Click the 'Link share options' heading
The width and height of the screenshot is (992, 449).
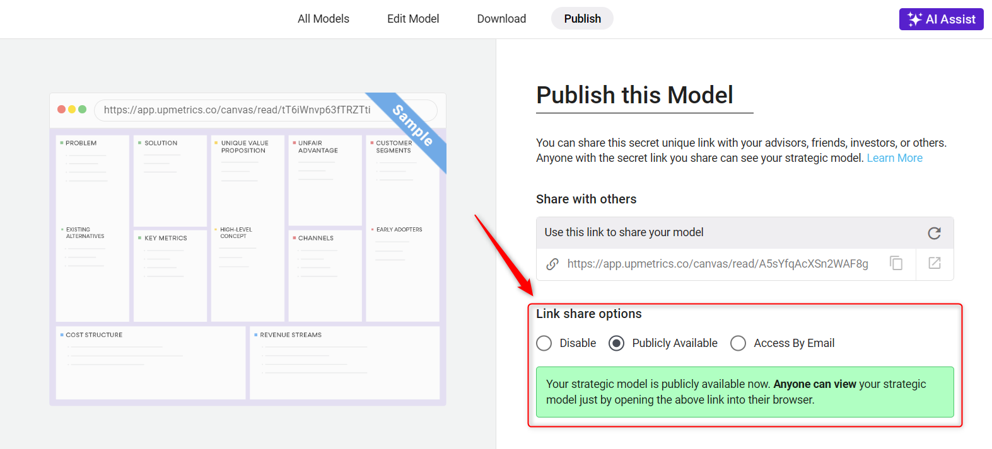pyautogui.click(x=588, y=314)
